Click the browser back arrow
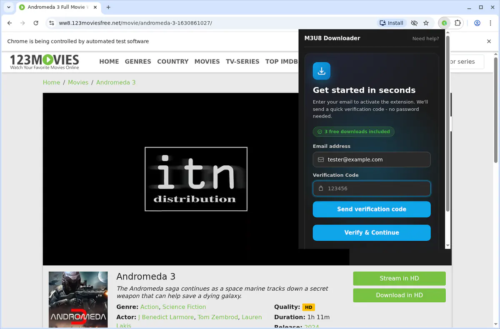This screenshot has width=500, height=329. pyautogui.click(x=10, y=23)
